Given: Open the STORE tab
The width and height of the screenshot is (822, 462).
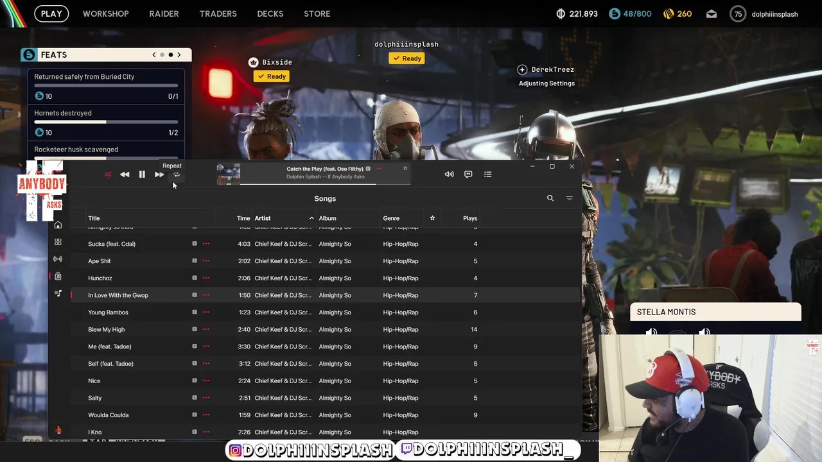Looking at the screenshot, I should 317,13.
